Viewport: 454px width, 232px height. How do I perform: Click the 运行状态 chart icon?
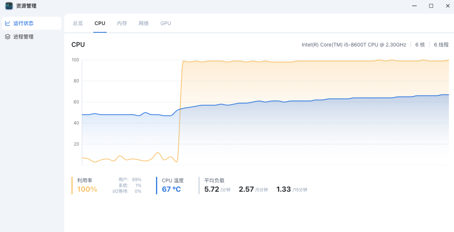(7, 23)
